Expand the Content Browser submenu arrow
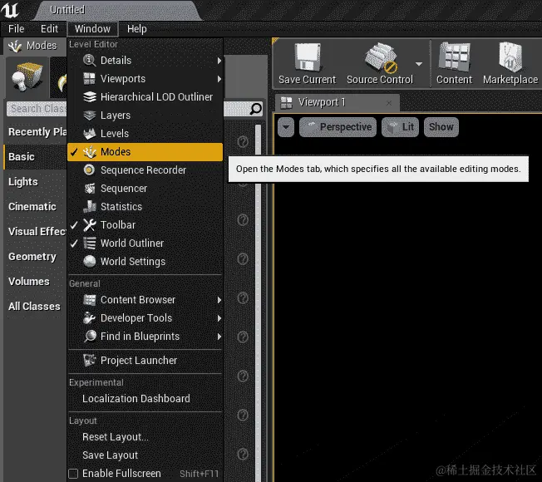Screen dimensions: 542x482 pos(219,300)
